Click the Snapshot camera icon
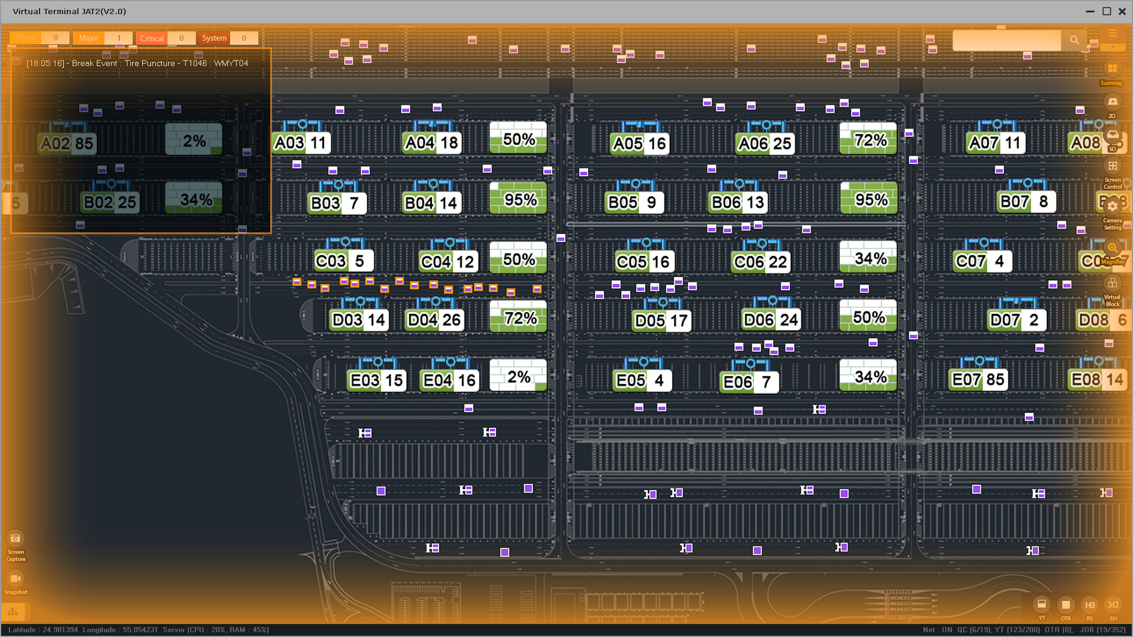The image size is (1133, 637). pyautogui.click(x=15, y=579)
